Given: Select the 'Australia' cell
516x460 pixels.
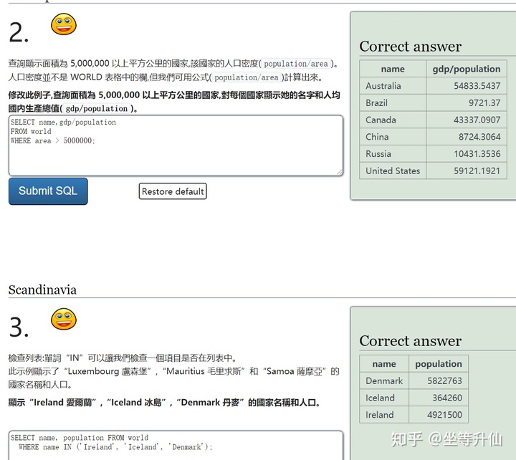Looking at the screenshot, I should [x=393, y=86].
